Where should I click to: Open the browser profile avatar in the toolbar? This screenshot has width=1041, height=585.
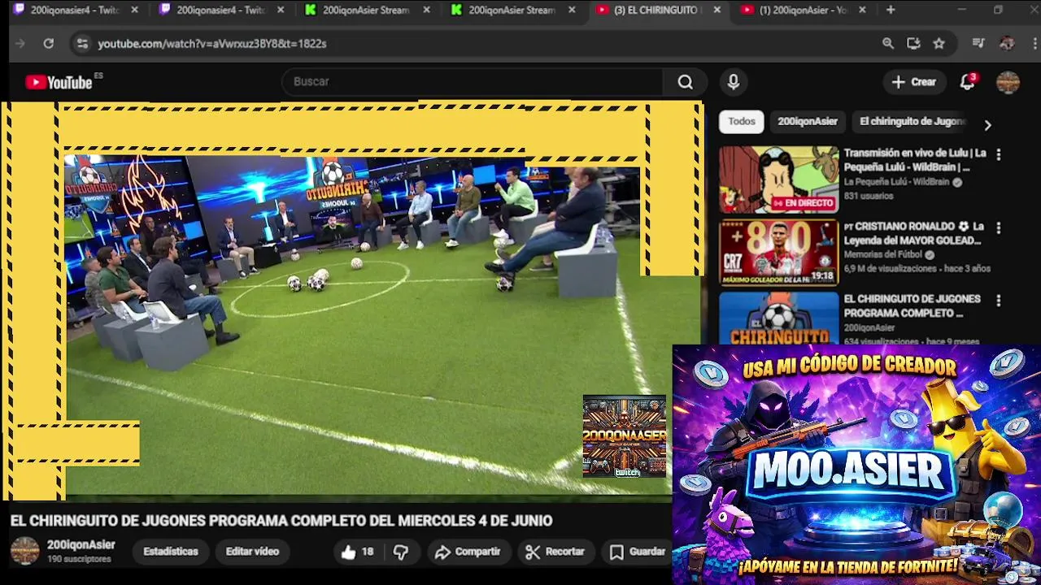[x=1007, y=44]
